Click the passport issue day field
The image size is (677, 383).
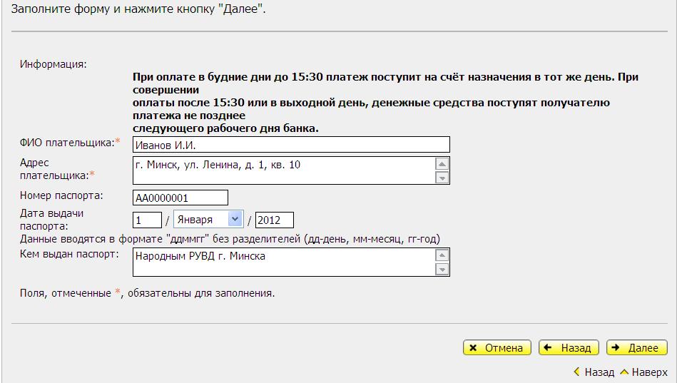(x=147, y=220)
